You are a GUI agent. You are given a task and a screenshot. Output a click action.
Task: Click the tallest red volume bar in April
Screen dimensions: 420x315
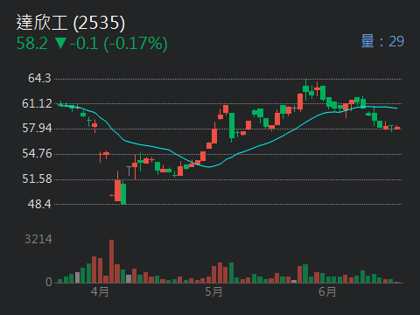pyautogui.click(x=112, y=262)
